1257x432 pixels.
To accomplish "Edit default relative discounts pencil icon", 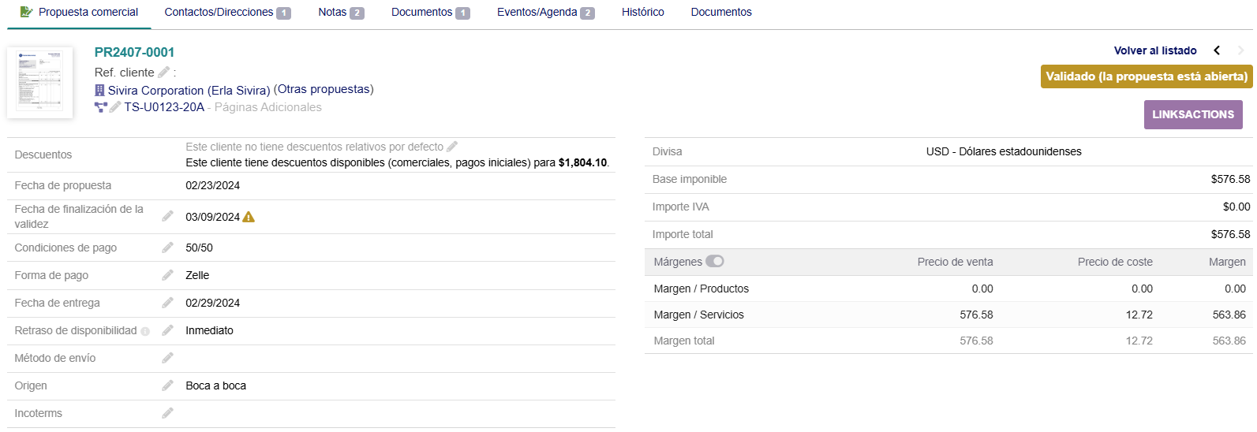I will [x=452, y=147].
